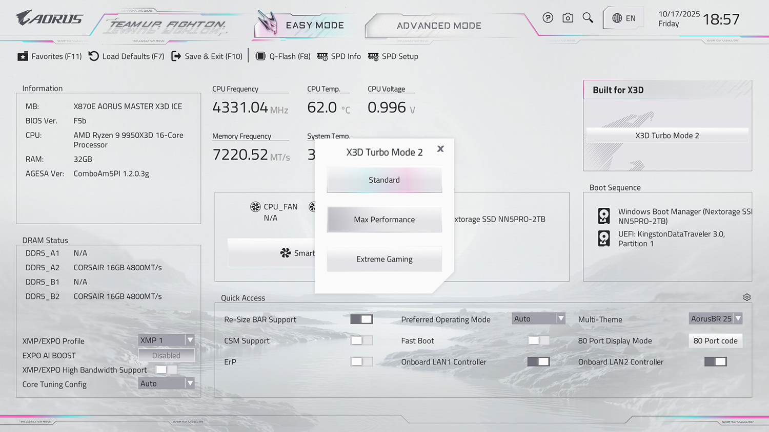Click EN language selector
Viewport: 769px width, 432px height.
623,18
